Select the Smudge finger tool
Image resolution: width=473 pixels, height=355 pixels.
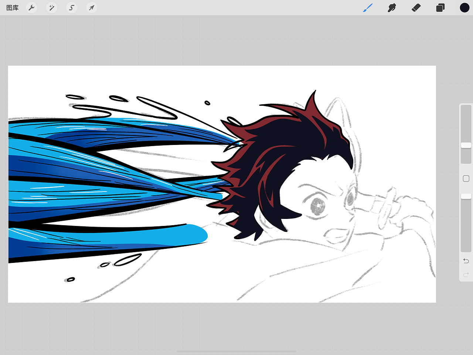[x=392, y=7]
